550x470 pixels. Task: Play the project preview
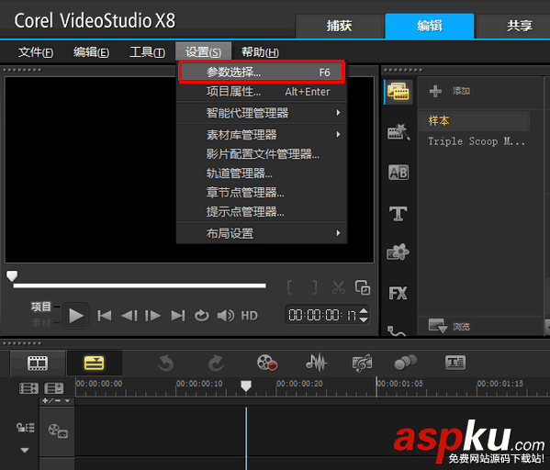[76, 316]
